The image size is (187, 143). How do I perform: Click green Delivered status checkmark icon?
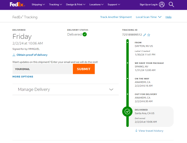[85, 34]
